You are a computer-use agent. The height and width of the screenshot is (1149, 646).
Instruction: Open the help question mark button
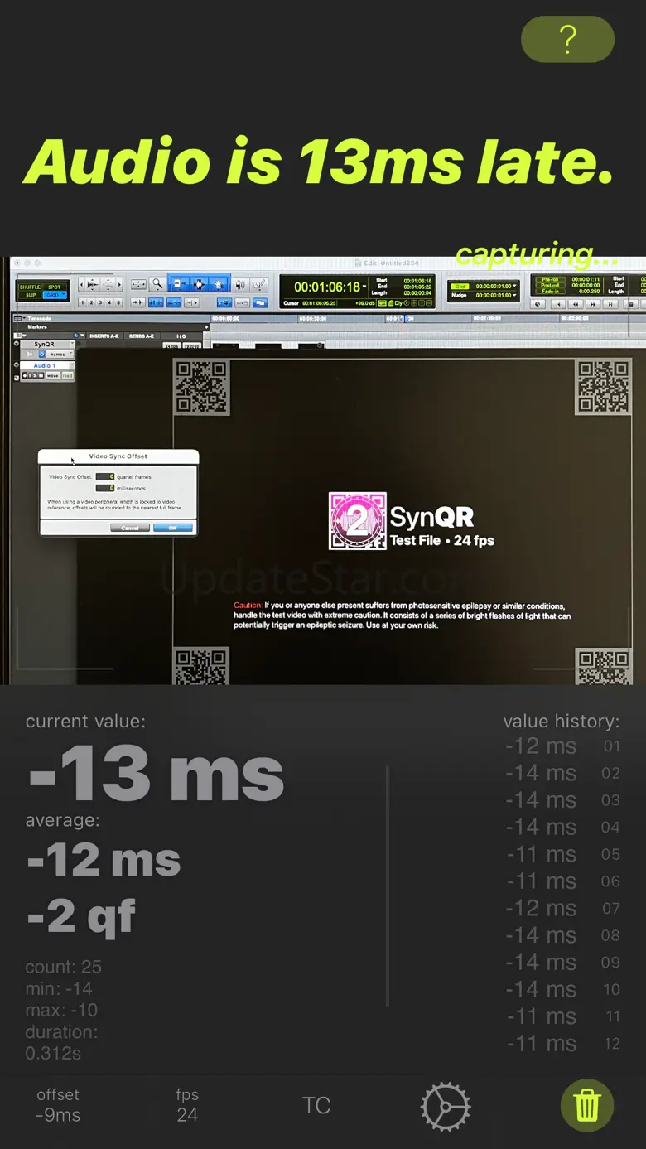point(567,39)
